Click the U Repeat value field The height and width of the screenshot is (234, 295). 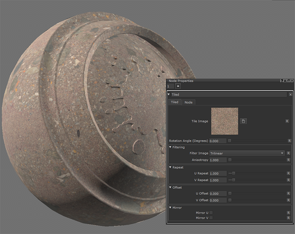pos(218,173)
